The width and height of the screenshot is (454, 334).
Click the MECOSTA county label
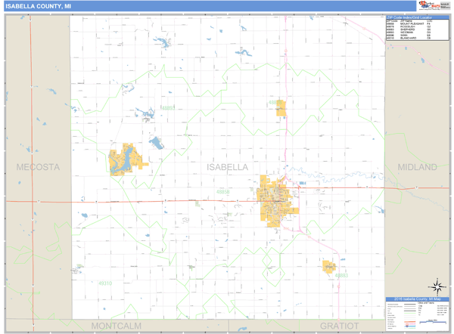37,167
